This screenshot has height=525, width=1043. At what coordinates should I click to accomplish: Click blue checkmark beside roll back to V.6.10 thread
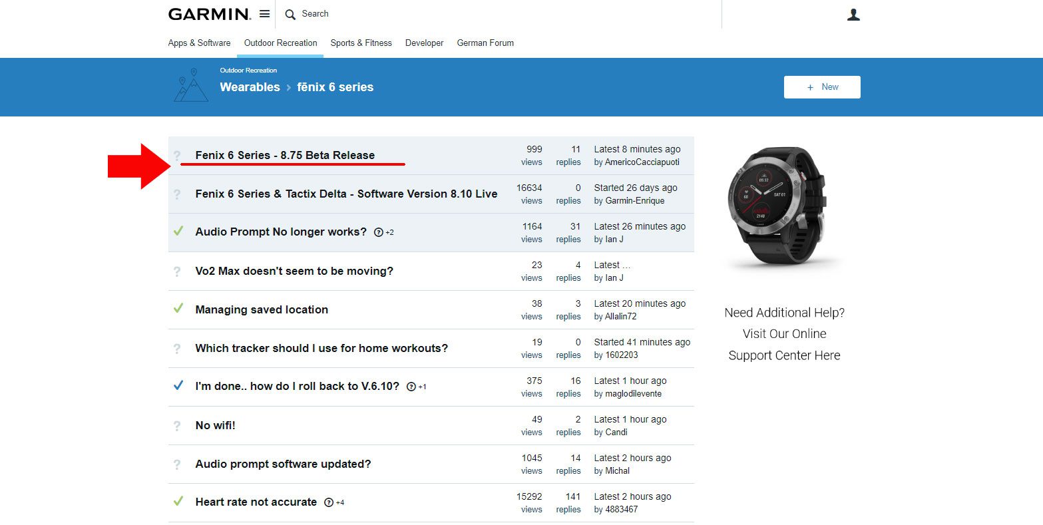pyautogui.click(x=178, y=385)
